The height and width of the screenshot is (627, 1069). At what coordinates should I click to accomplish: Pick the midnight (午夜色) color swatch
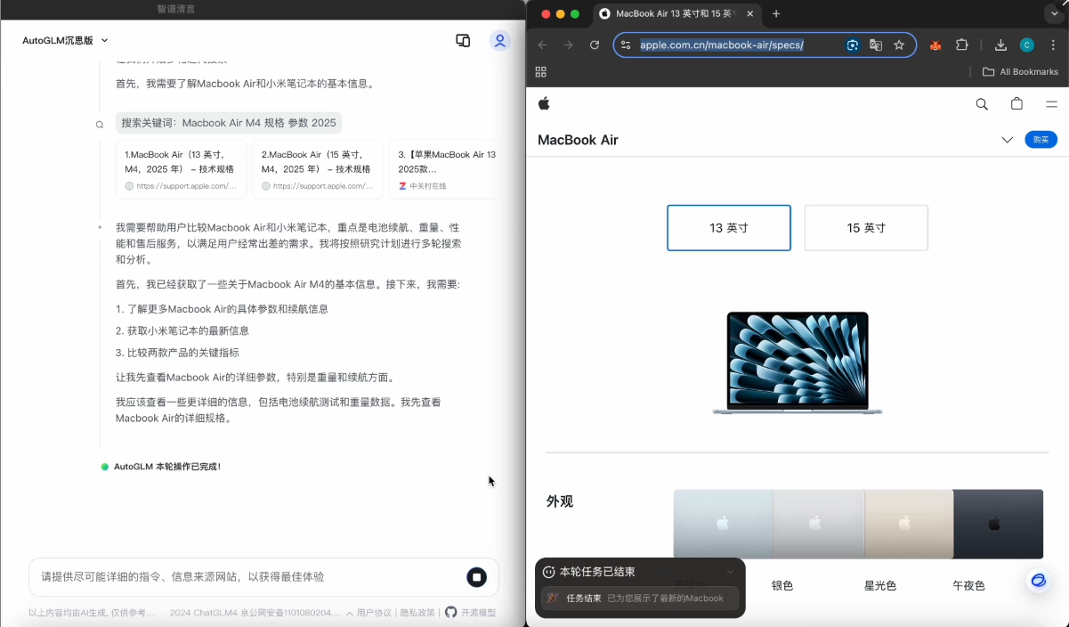click(998, 525)
